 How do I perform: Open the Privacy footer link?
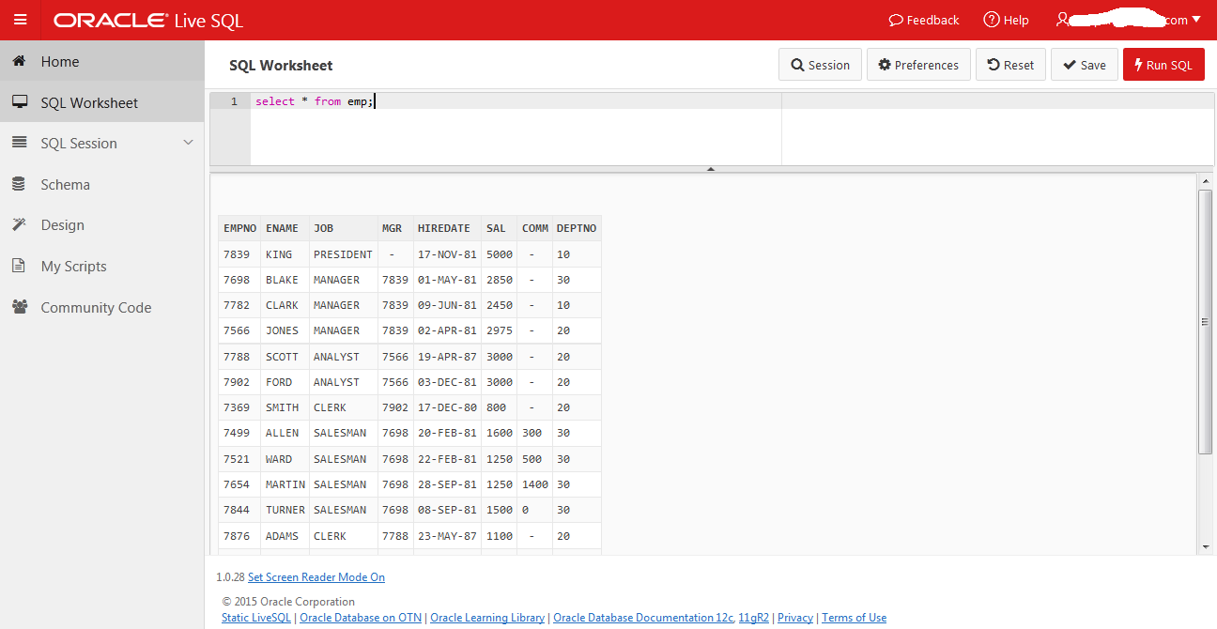[795, 618]
